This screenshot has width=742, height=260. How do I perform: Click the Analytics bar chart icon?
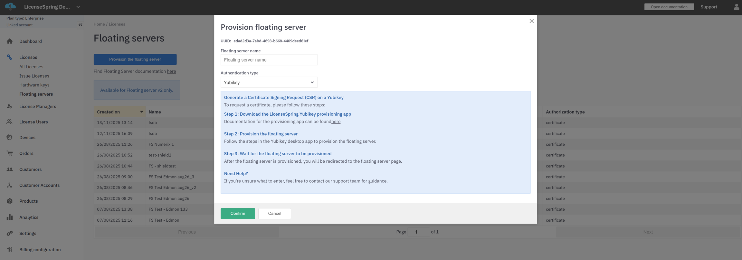click(10, 217)
